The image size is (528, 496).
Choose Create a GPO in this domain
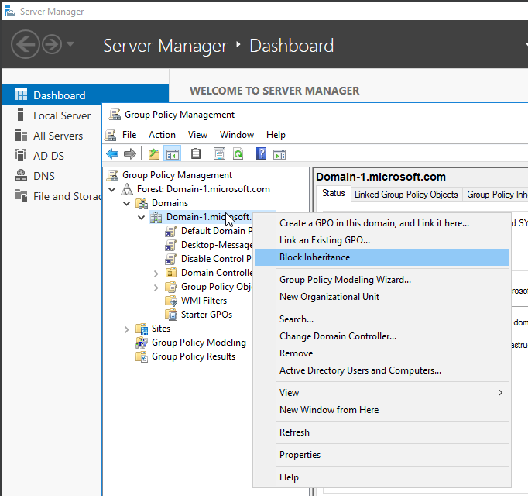click(382, 223)
